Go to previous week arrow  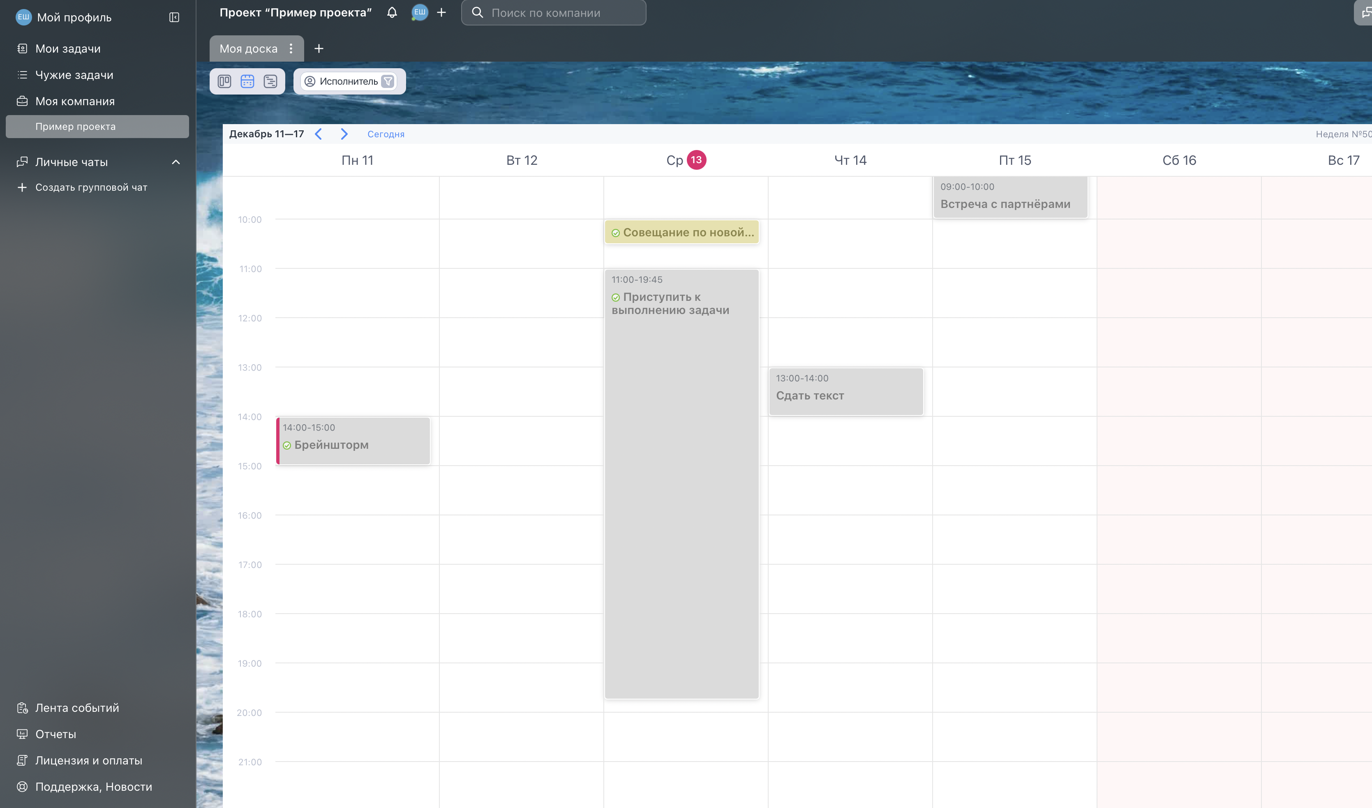pyautogui.click(x=319, y=134)
